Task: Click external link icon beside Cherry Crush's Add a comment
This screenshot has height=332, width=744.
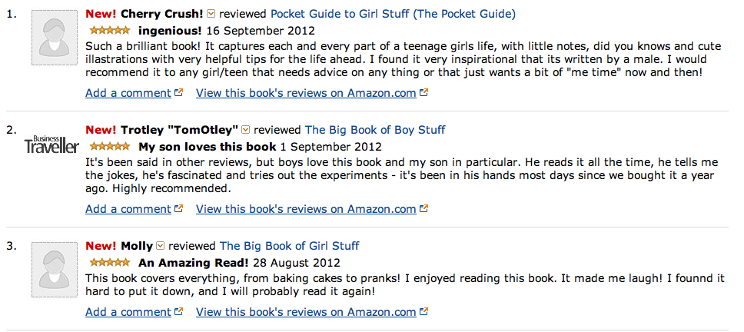Action: pos(179,93)
